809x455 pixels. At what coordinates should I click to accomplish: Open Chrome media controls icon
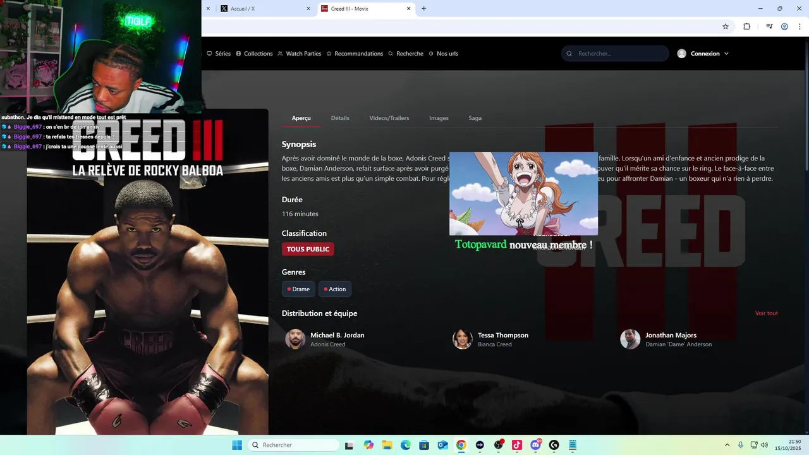click(769, 27)
